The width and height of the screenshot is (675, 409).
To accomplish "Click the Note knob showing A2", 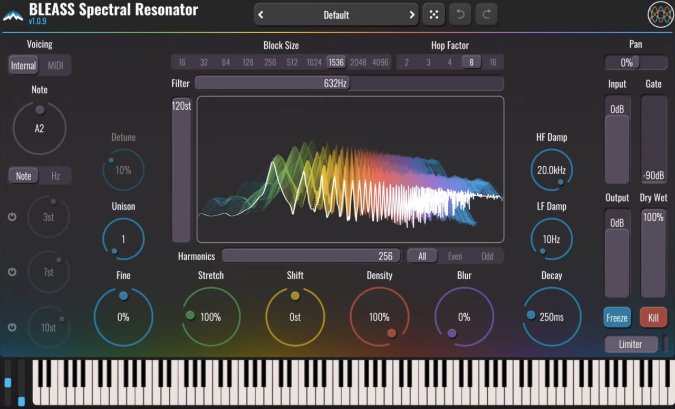I will point(40,128).
